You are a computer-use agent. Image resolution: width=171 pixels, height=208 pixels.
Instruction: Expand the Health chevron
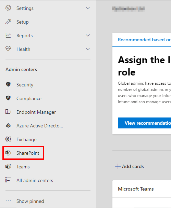[88, 49]
